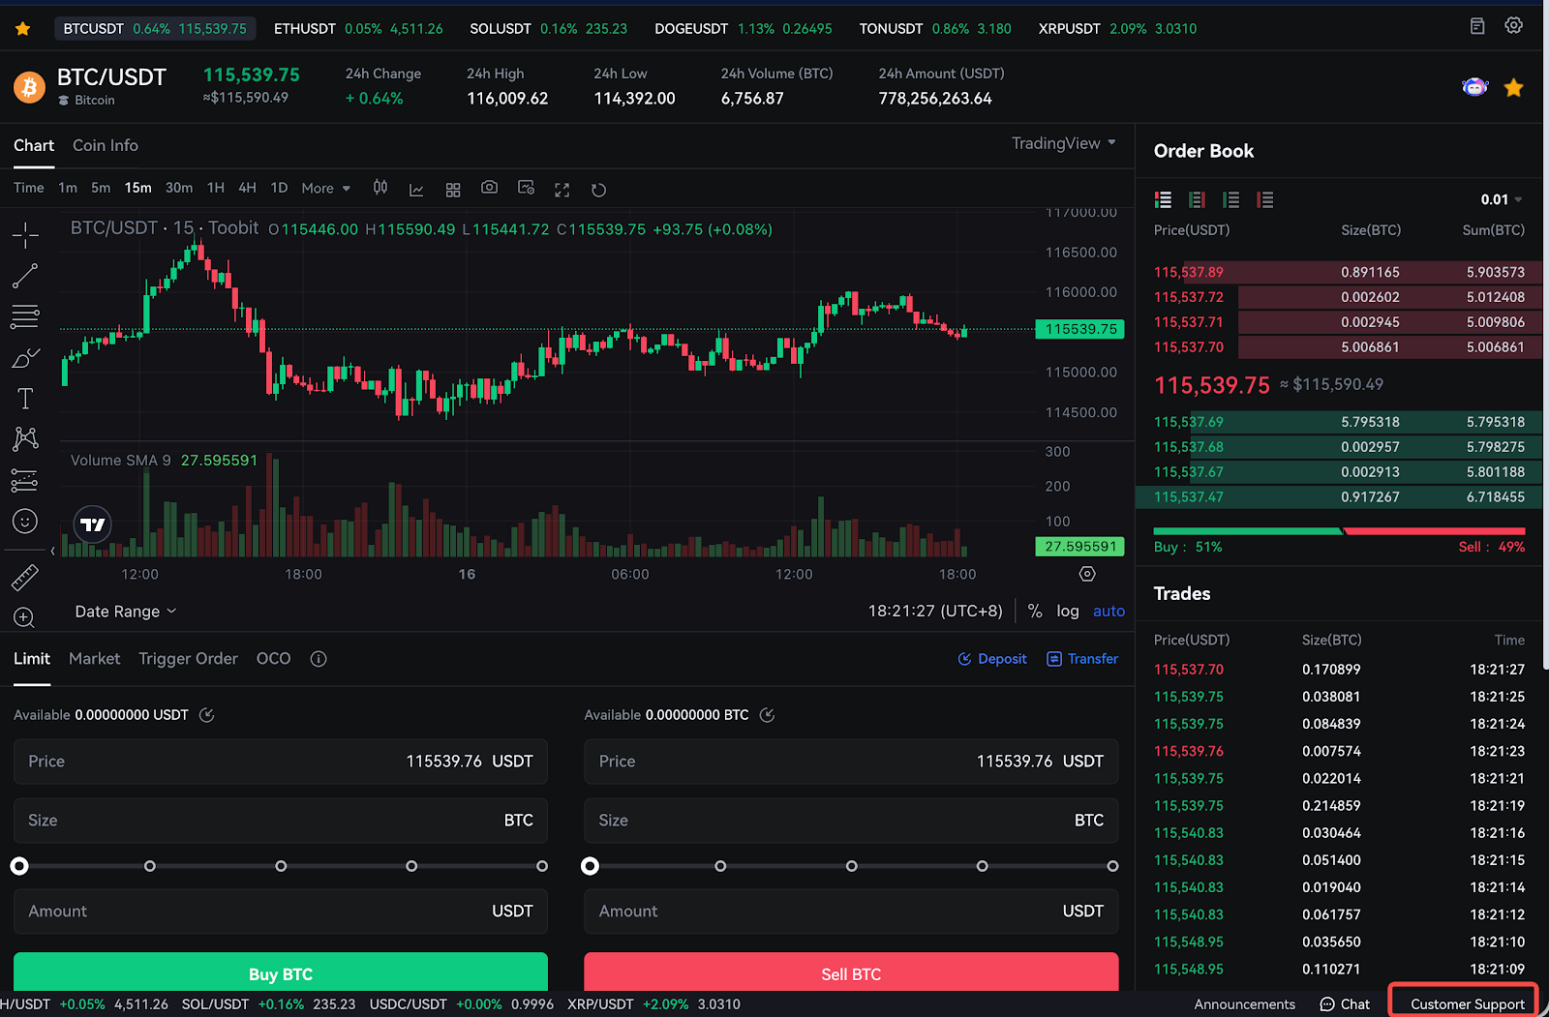Show the fourth order book view icon

click(1265, 199)
